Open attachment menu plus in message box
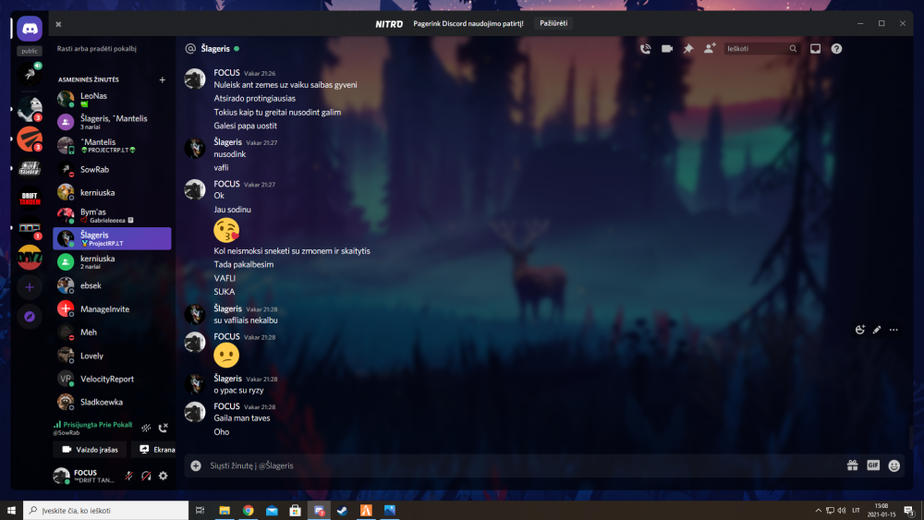The height and width of the screenshot is (520, 924). click(x=196, y=466)
